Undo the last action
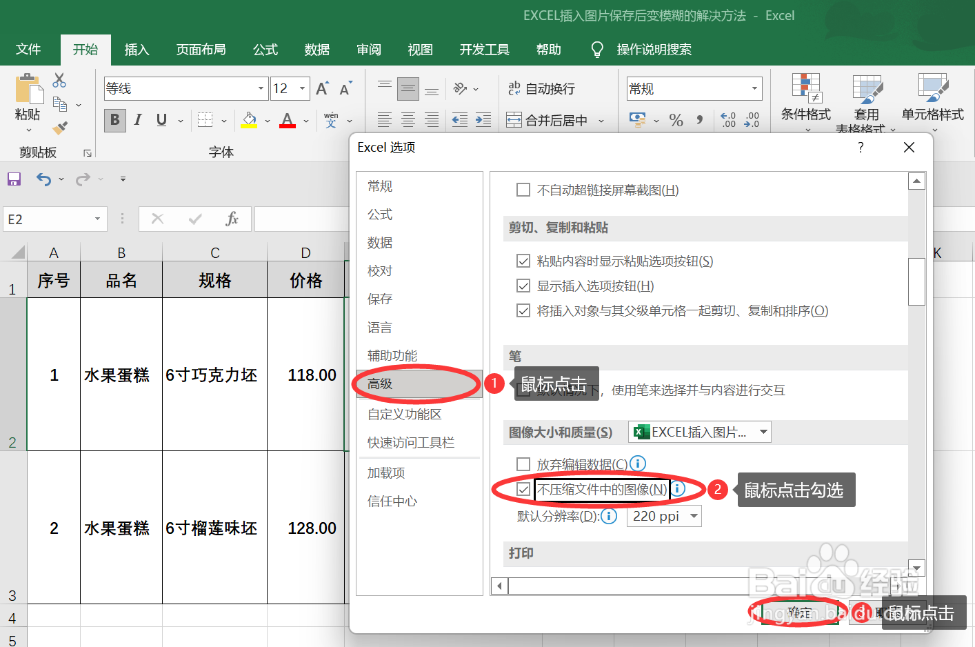Viewport: 975px width, 647px height. click(x=43, y=179)
